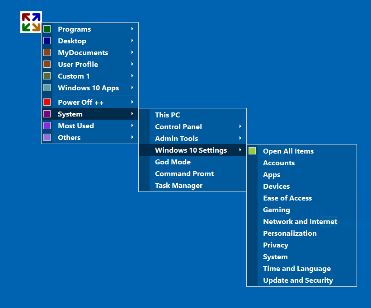
Task: Click the violet square icon beside Most Used
Action: tap(47, 126)
